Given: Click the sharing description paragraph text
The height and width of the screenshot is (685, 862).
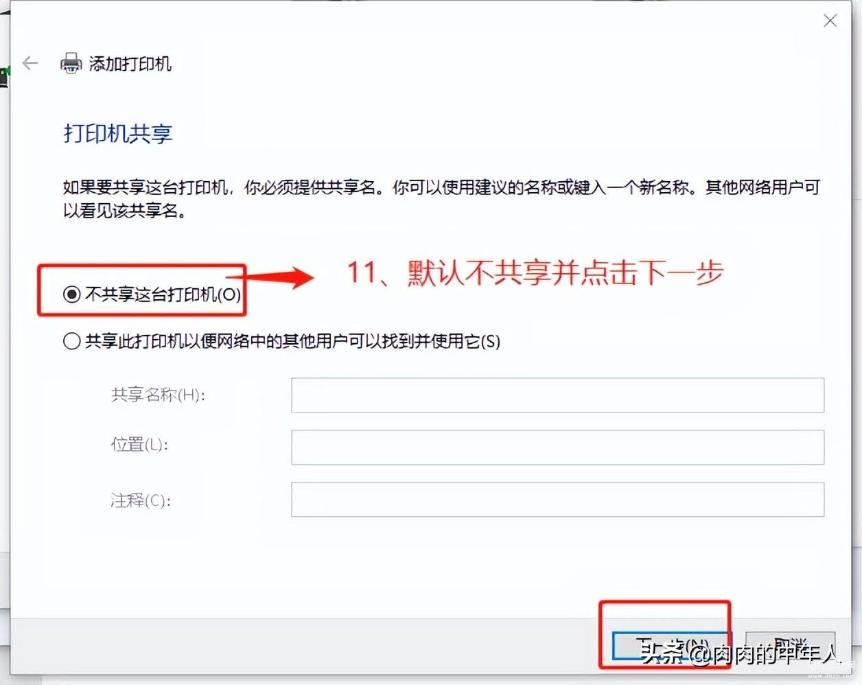Looking at the screenshot, I should pos(441,198).
